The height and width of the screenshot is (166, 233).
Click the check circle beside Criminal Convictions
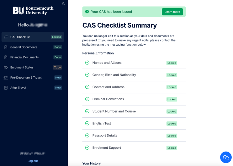87,99
